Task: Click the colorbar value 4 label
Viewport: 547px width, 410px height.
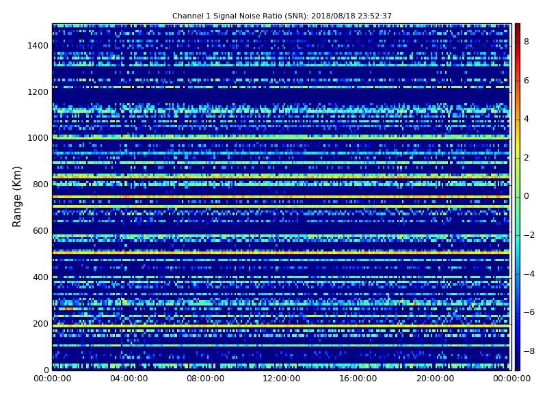Action: click(x=526, y=119)
